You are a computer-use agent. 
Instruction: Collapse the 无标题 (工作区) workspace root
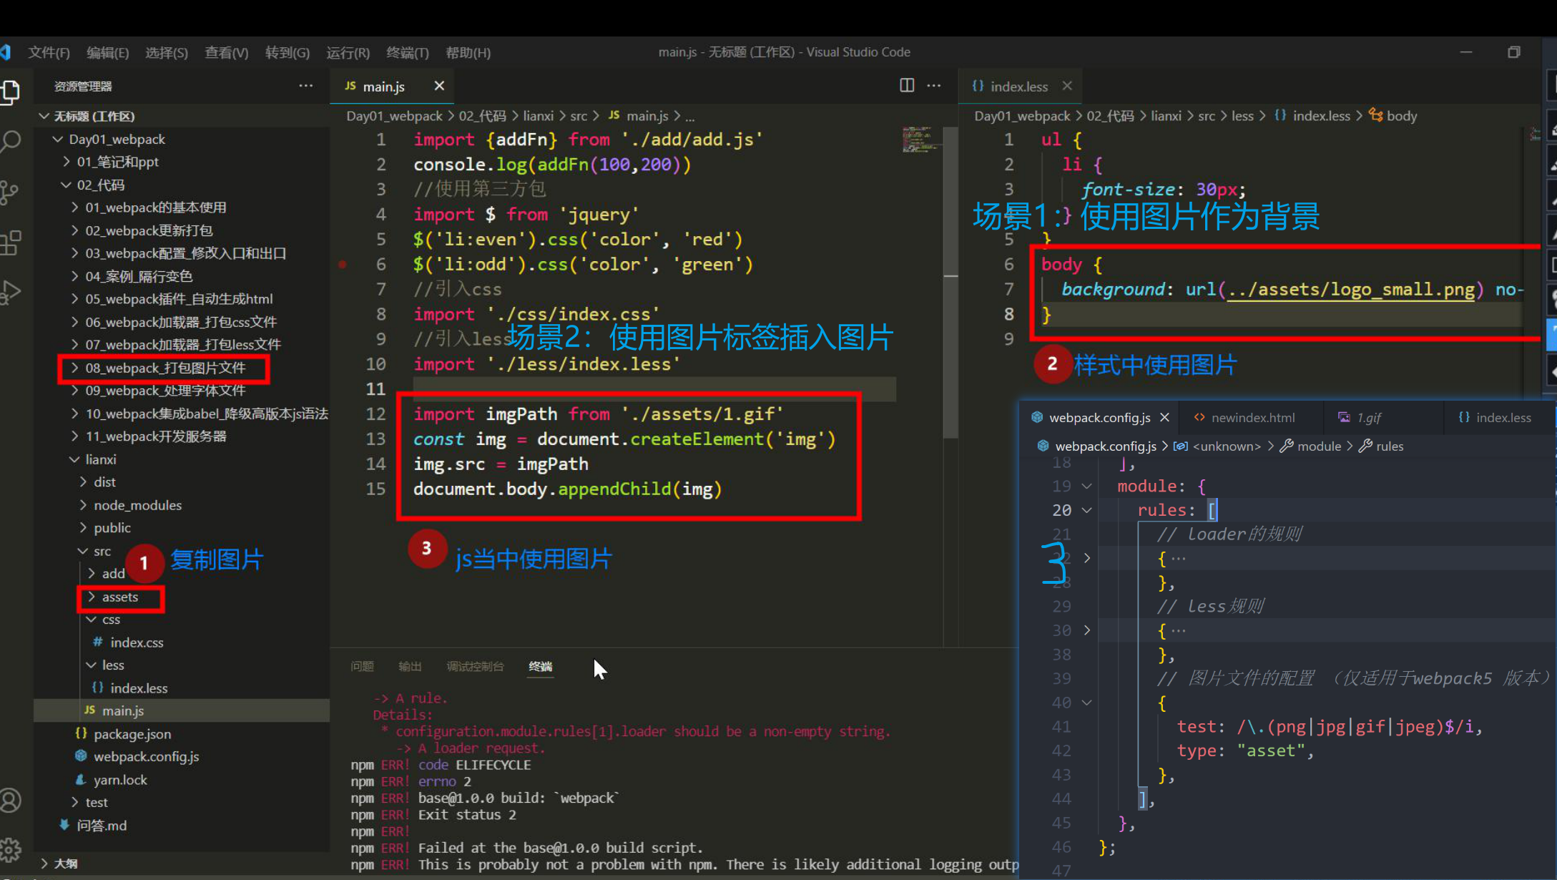[x=94, y=116]
